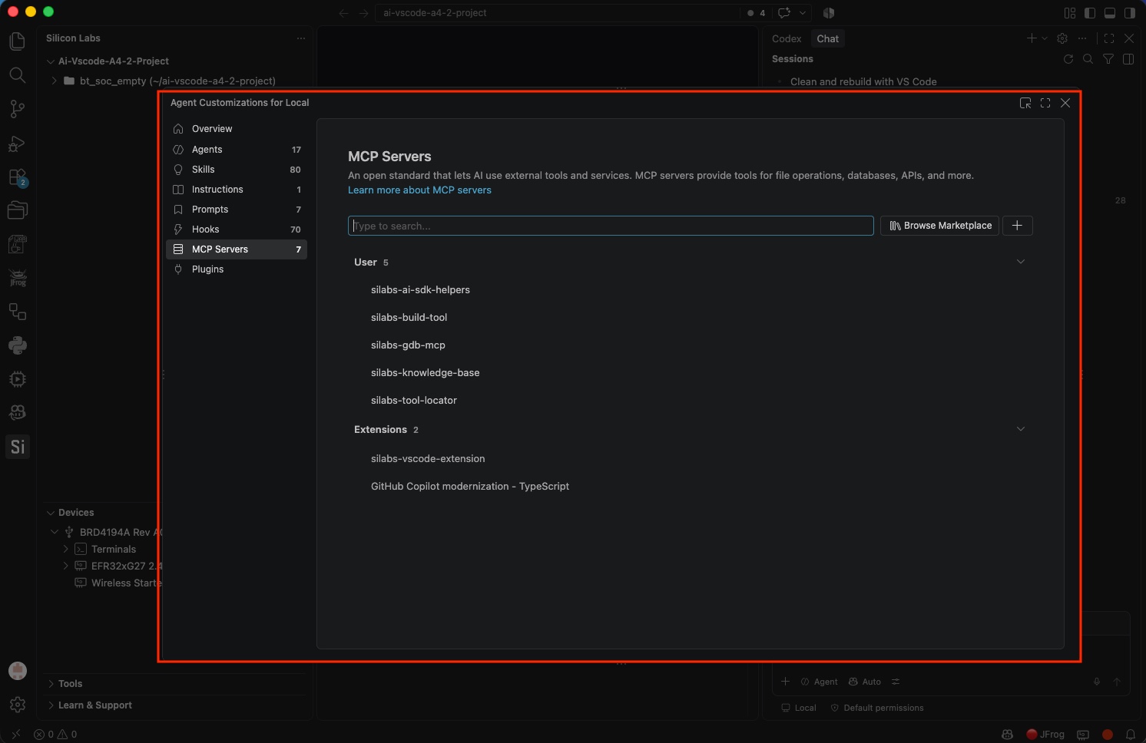Open the Source Control view
Image resolution: width=1146 pixels, height=743 pixels.
click(17, 109)
